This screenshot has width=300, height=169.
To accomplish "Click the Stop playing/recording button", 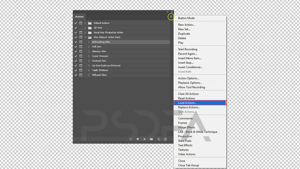I will [131, 139].
